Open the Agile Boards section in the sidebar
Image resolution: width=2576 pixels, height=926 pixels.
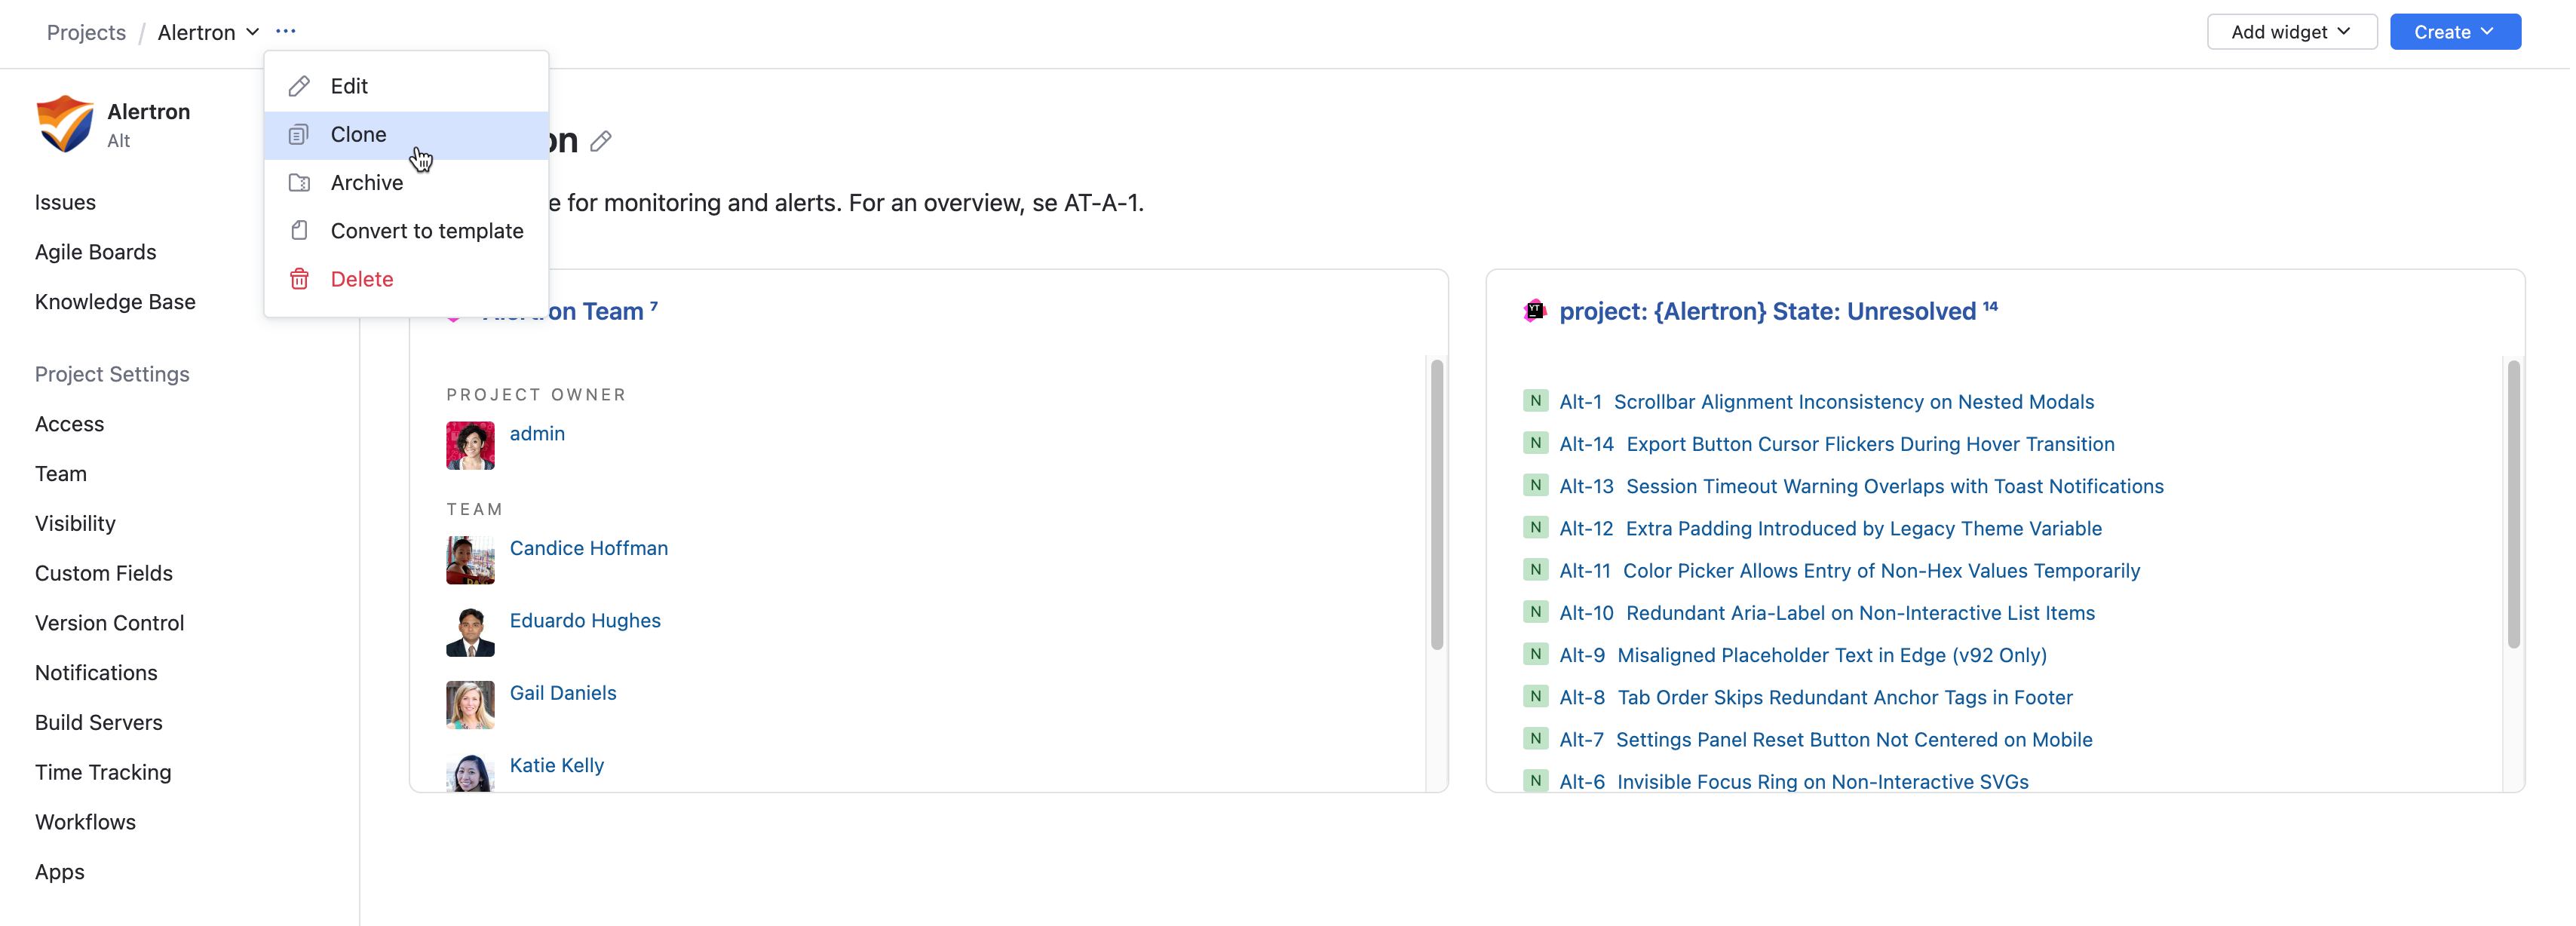coord(95,252)
